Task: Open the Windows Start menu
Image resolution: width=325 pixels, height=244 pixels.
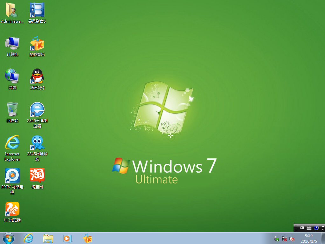Action: 8,238
